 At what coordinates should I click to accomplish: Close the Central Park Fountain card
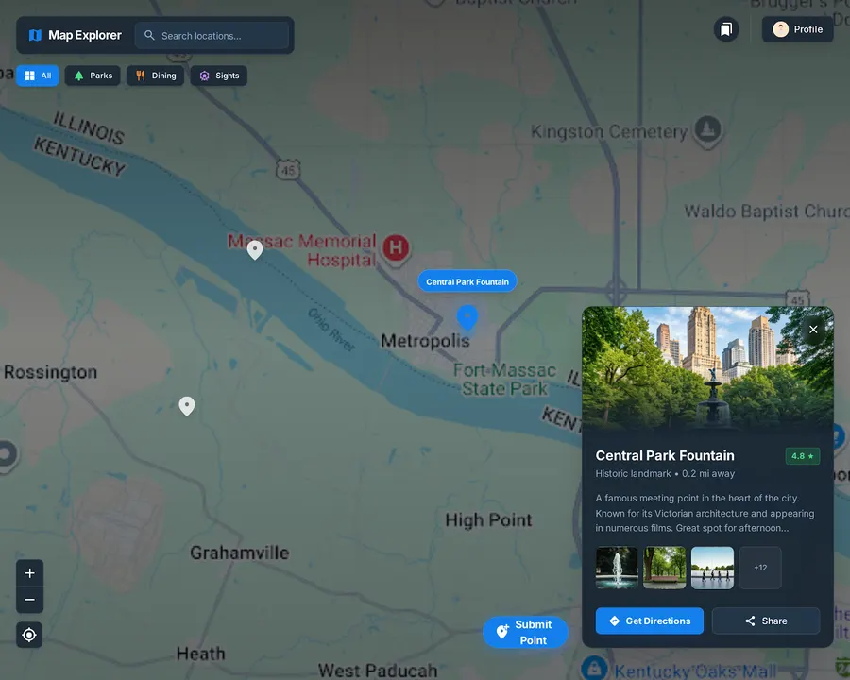(813, 330)
